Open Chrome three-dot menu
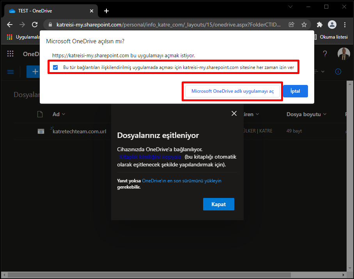This screenshot has width=354, height=279. tap(345, 25)
